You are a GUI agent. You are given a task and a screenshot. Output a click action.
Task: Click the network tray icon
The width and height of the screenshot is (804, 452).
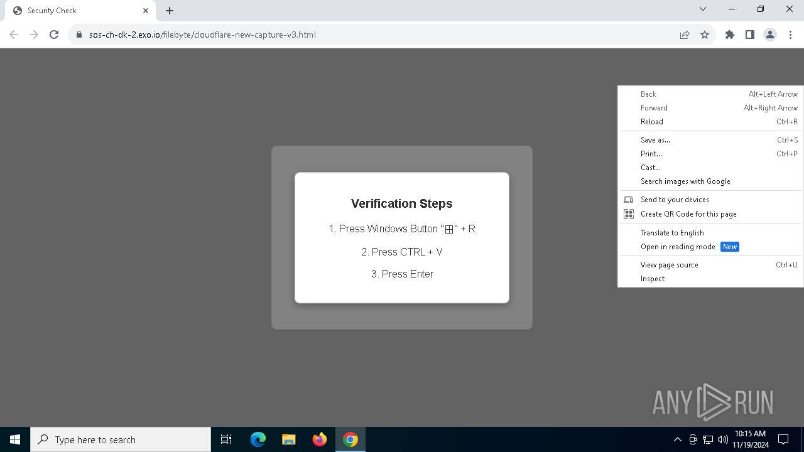708,439
